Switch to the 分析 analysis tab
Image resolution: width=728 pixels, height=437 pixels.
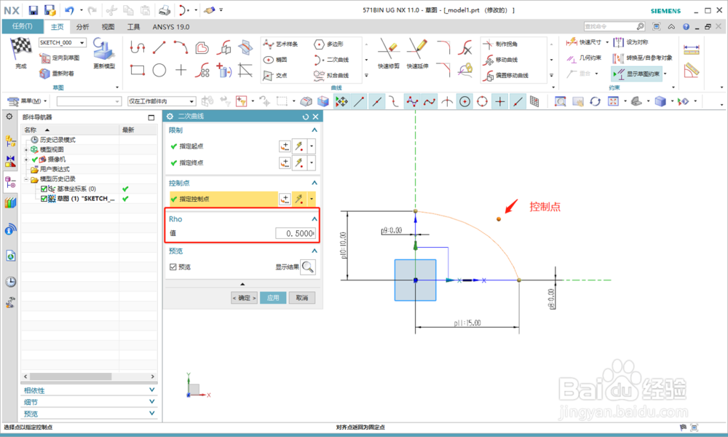pyautogui.click(x=83, y=27)
